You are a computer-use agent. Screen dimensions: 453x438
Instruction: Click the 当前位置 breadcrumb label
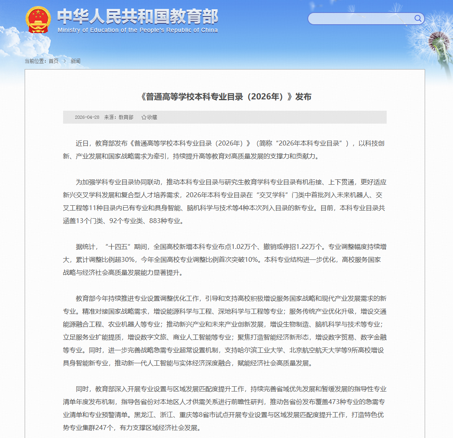36,61
